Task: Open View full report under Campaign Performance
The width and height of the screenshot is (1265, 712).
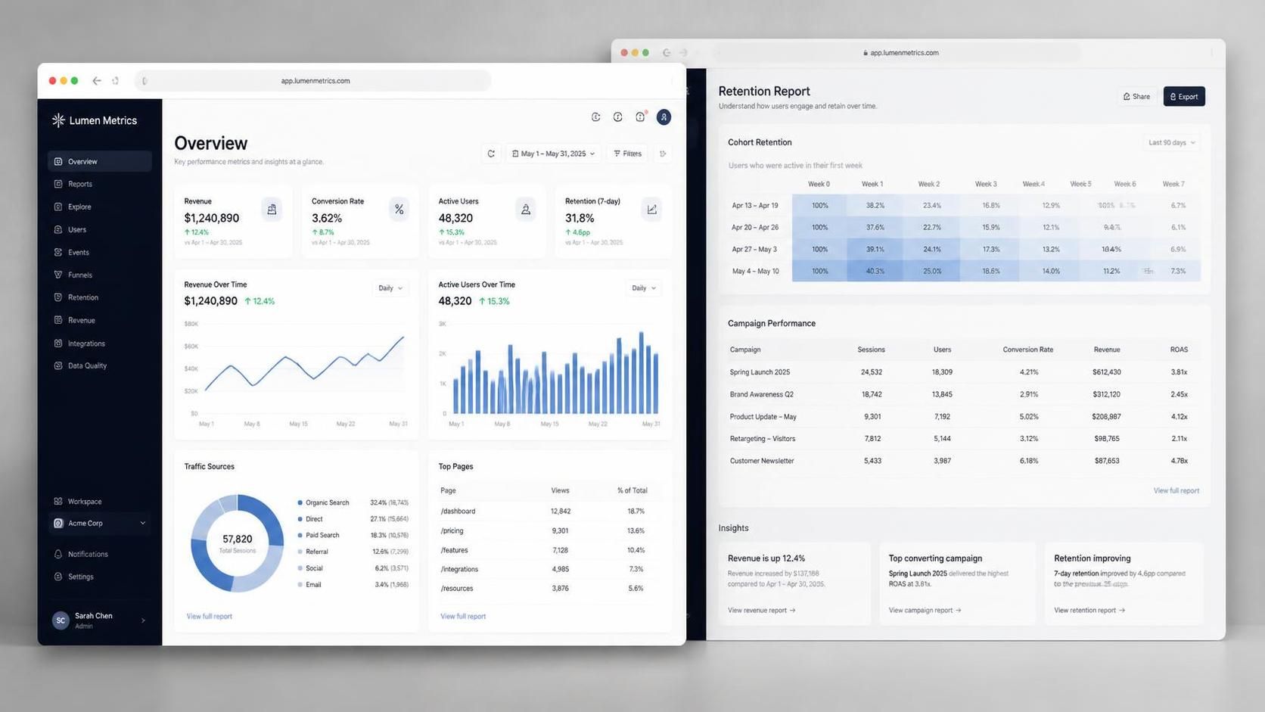Action: pyautogui.click(x=1176, y=491)
